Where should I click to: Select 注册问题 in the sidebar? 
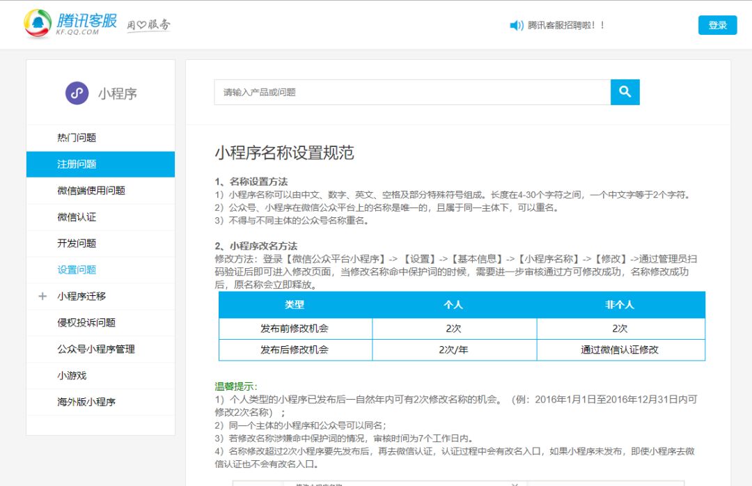pyautogui.click(x=101, y=164)
